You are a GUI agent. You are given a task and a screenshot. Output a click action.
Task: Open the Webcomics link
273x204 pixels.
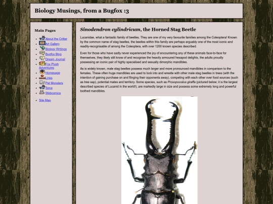pyautogui.click(x=53, y=93)
